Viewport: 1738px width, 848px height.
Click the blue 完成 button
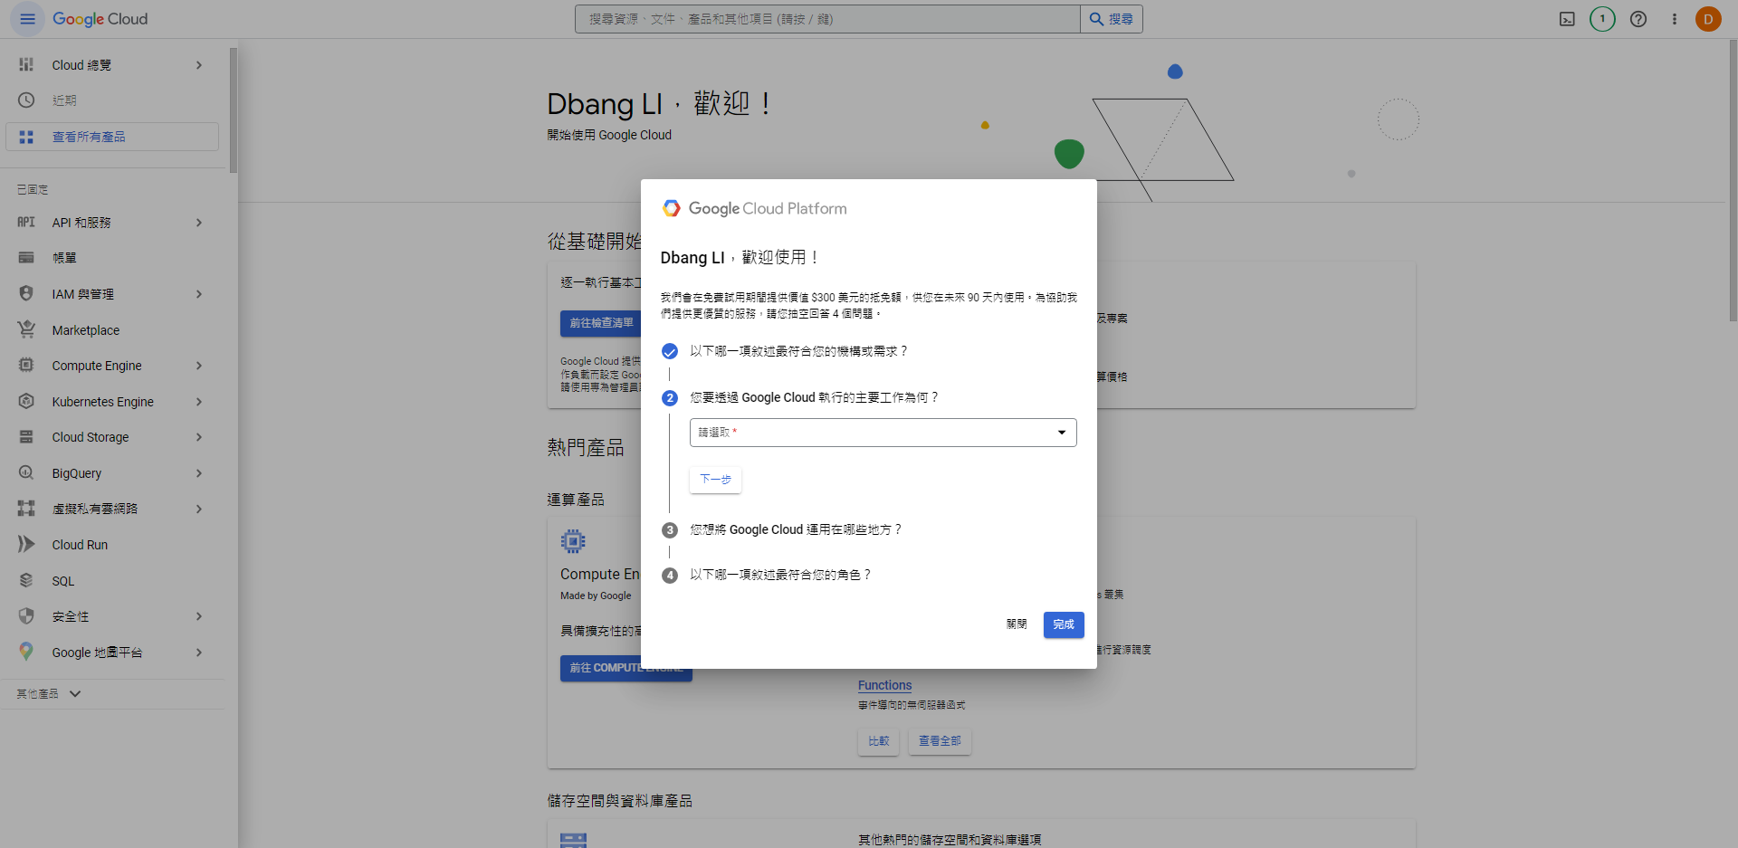click(1064, 624)
